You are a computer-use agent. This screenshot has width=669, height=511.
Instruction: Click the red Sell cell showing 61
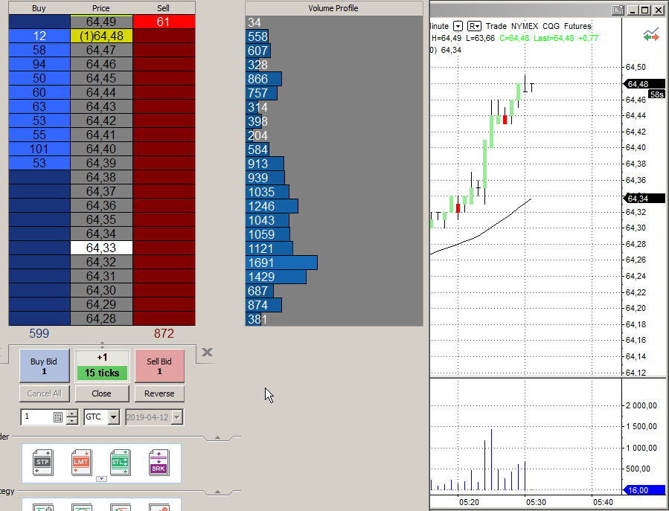point(164,22)
